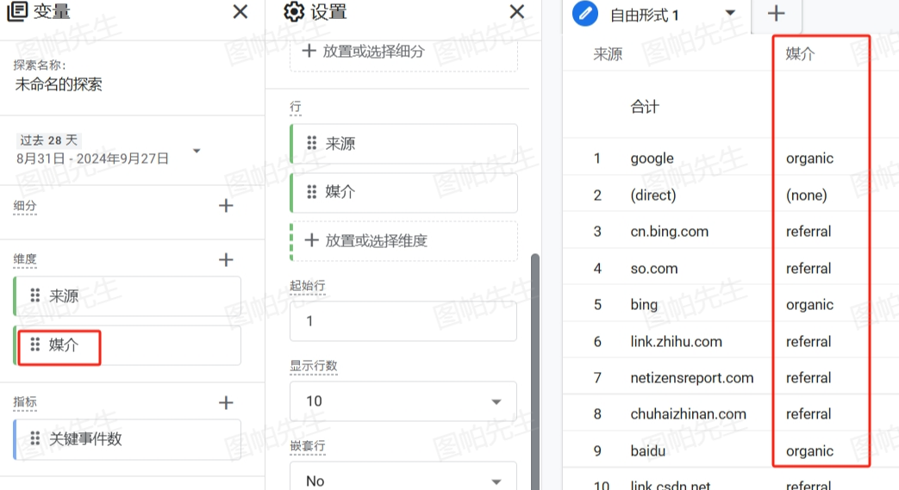Screen dimensions: 899x490
Task: Click the pencil icon on 自由形式 1 tab
Action: [585, 13]
